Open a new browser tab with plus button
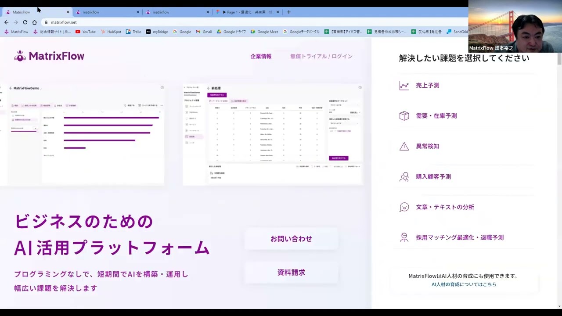The image size is (562, 316). [288, 12]
